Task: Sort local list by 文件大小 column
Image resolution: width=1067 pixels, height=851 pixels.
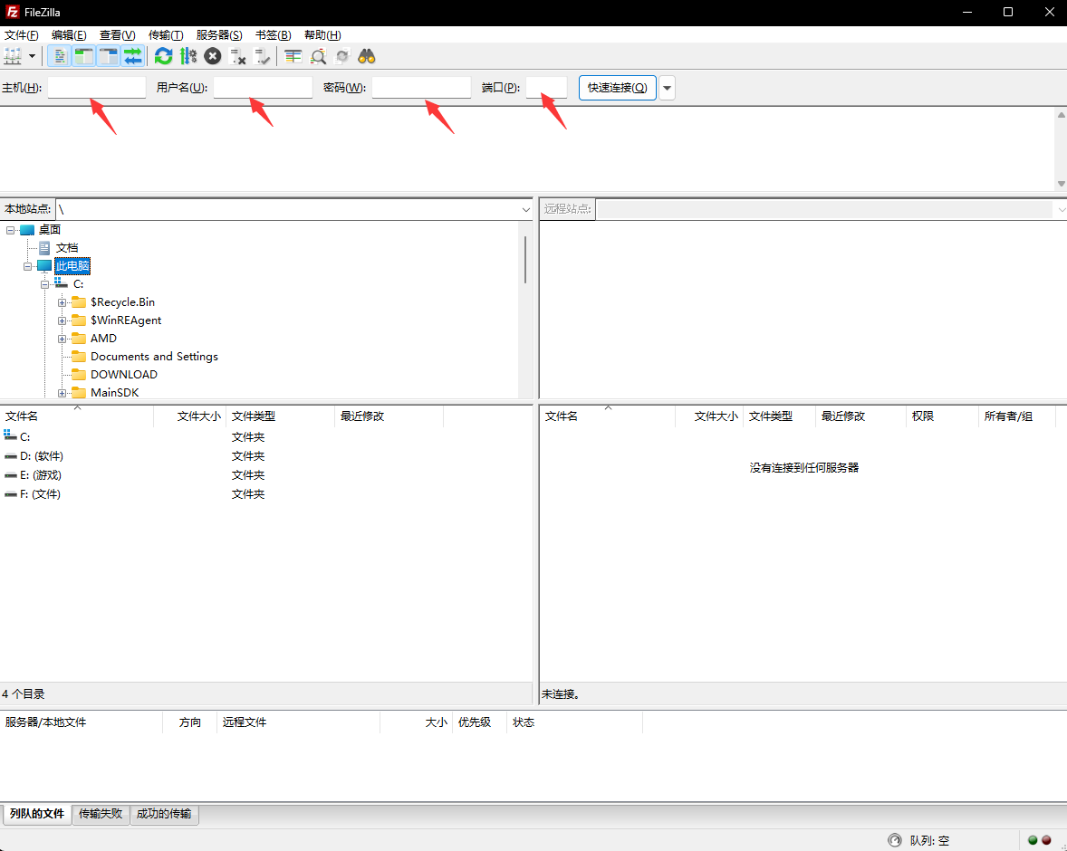Action: (x=190, y=416)
